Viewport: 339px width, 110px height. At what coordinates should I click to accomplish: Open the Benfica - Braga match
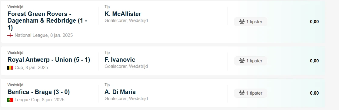(39, 92)
